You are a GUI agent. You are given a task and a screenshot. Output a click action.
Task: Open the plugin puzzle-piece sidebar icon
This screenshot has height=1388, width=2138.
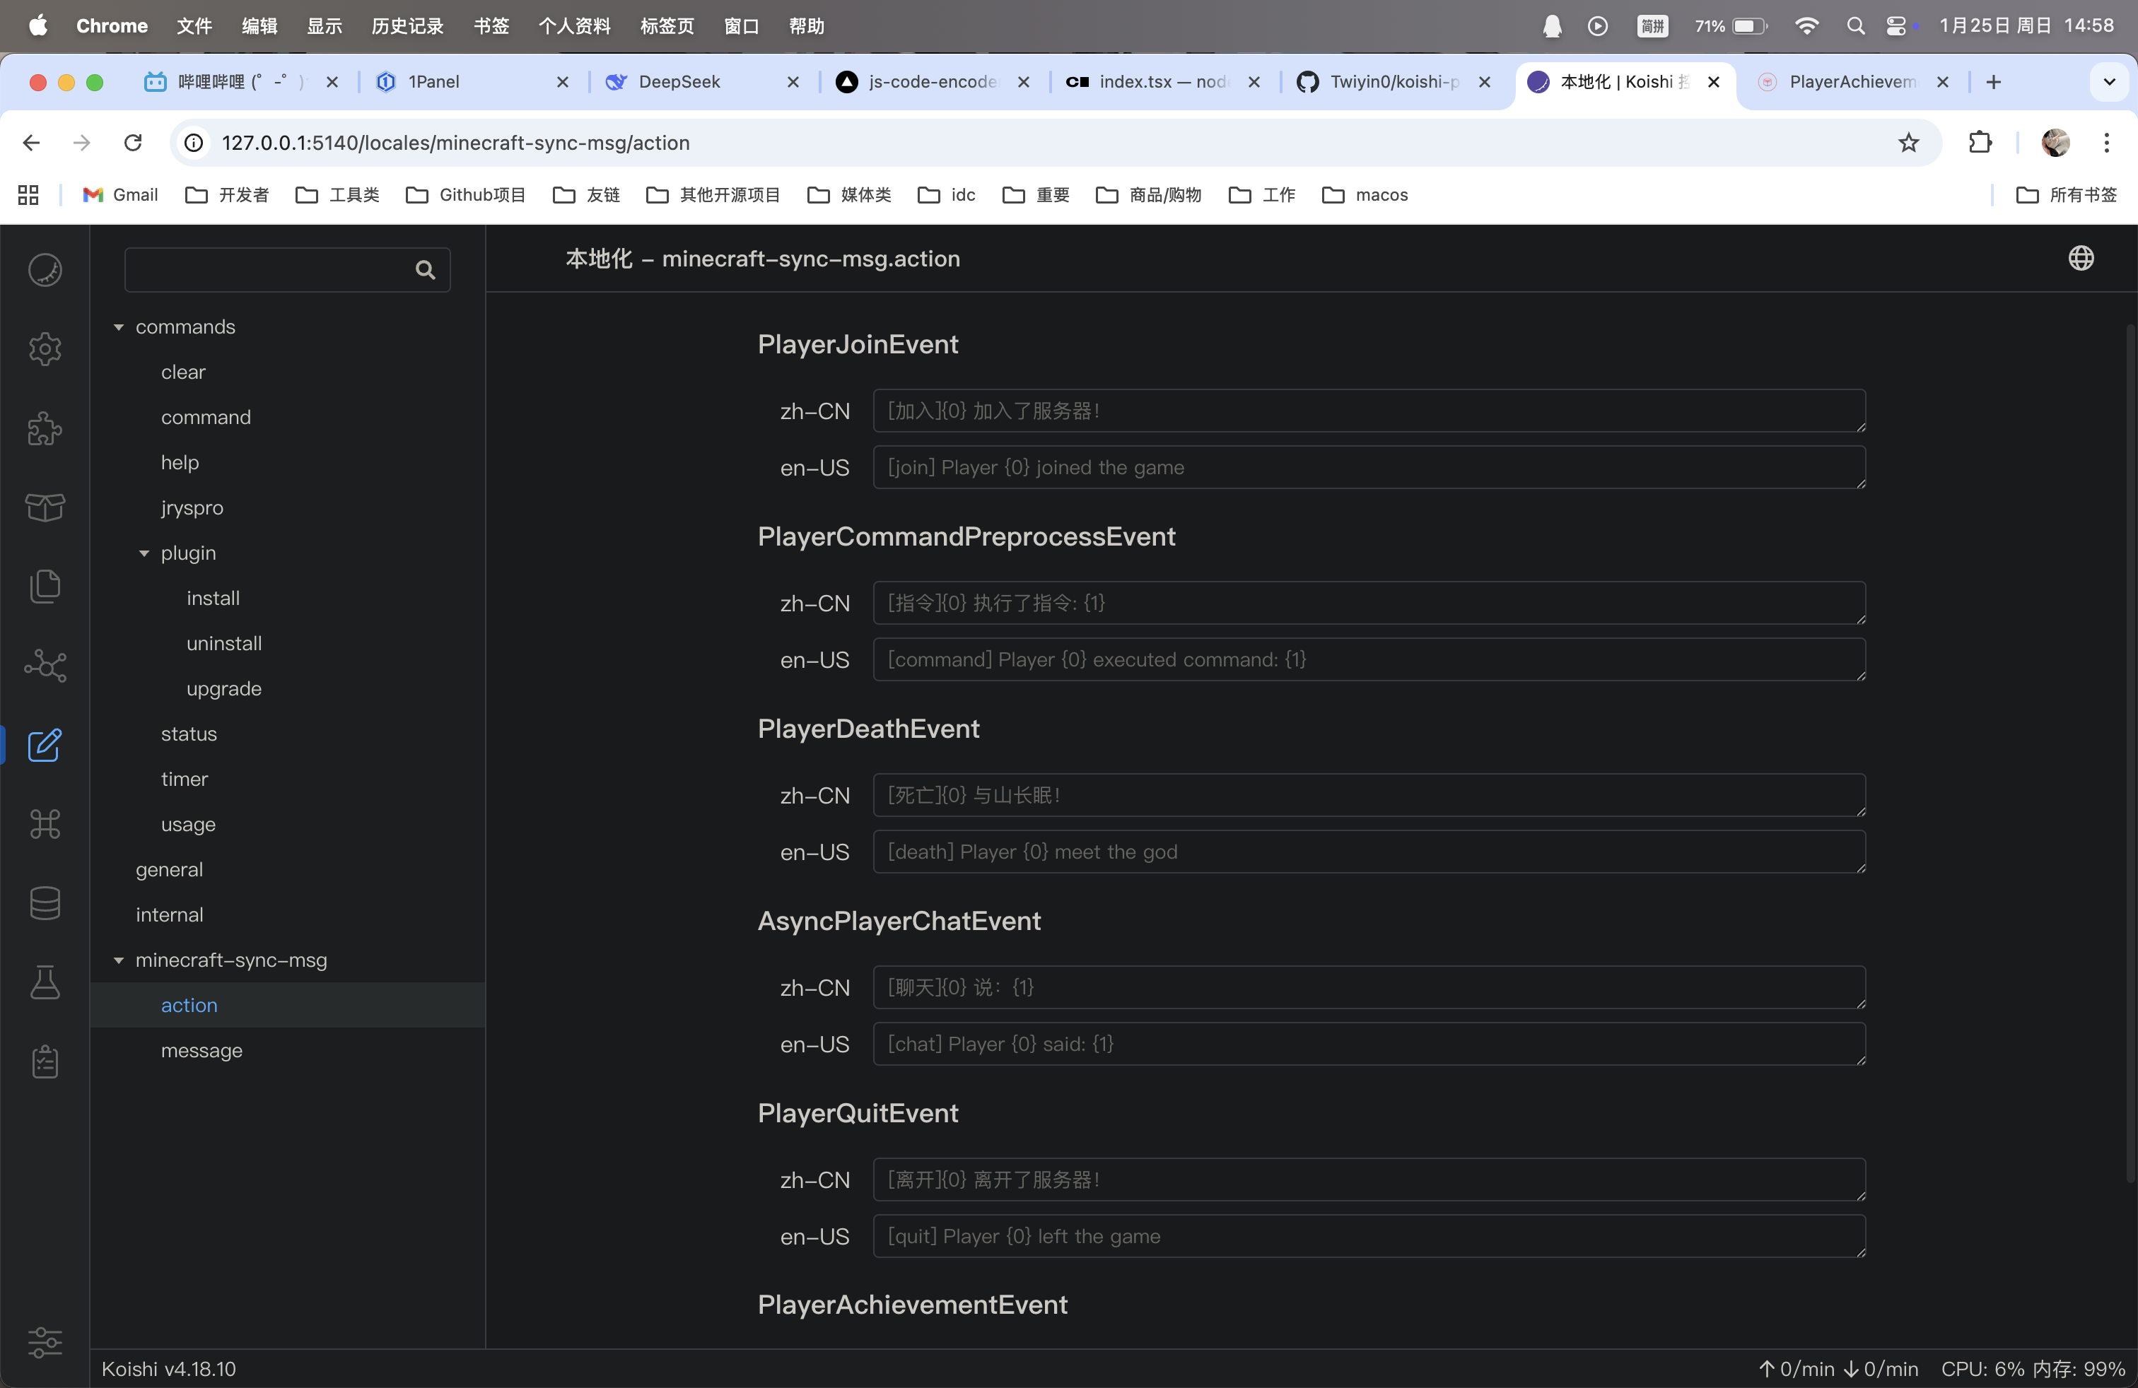point(44,428)
